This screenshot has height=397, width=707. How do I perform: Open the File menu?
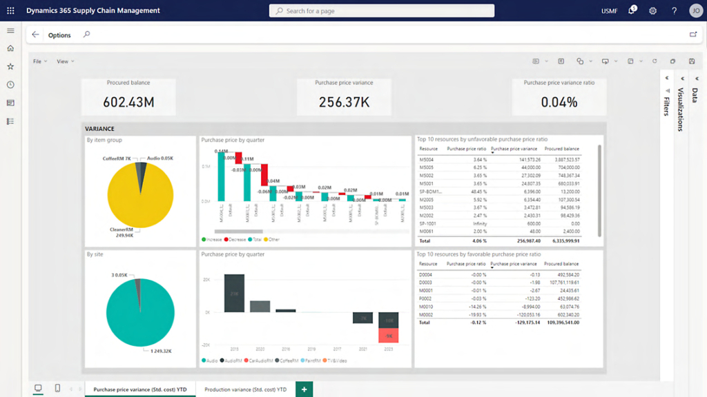(39, 61)
